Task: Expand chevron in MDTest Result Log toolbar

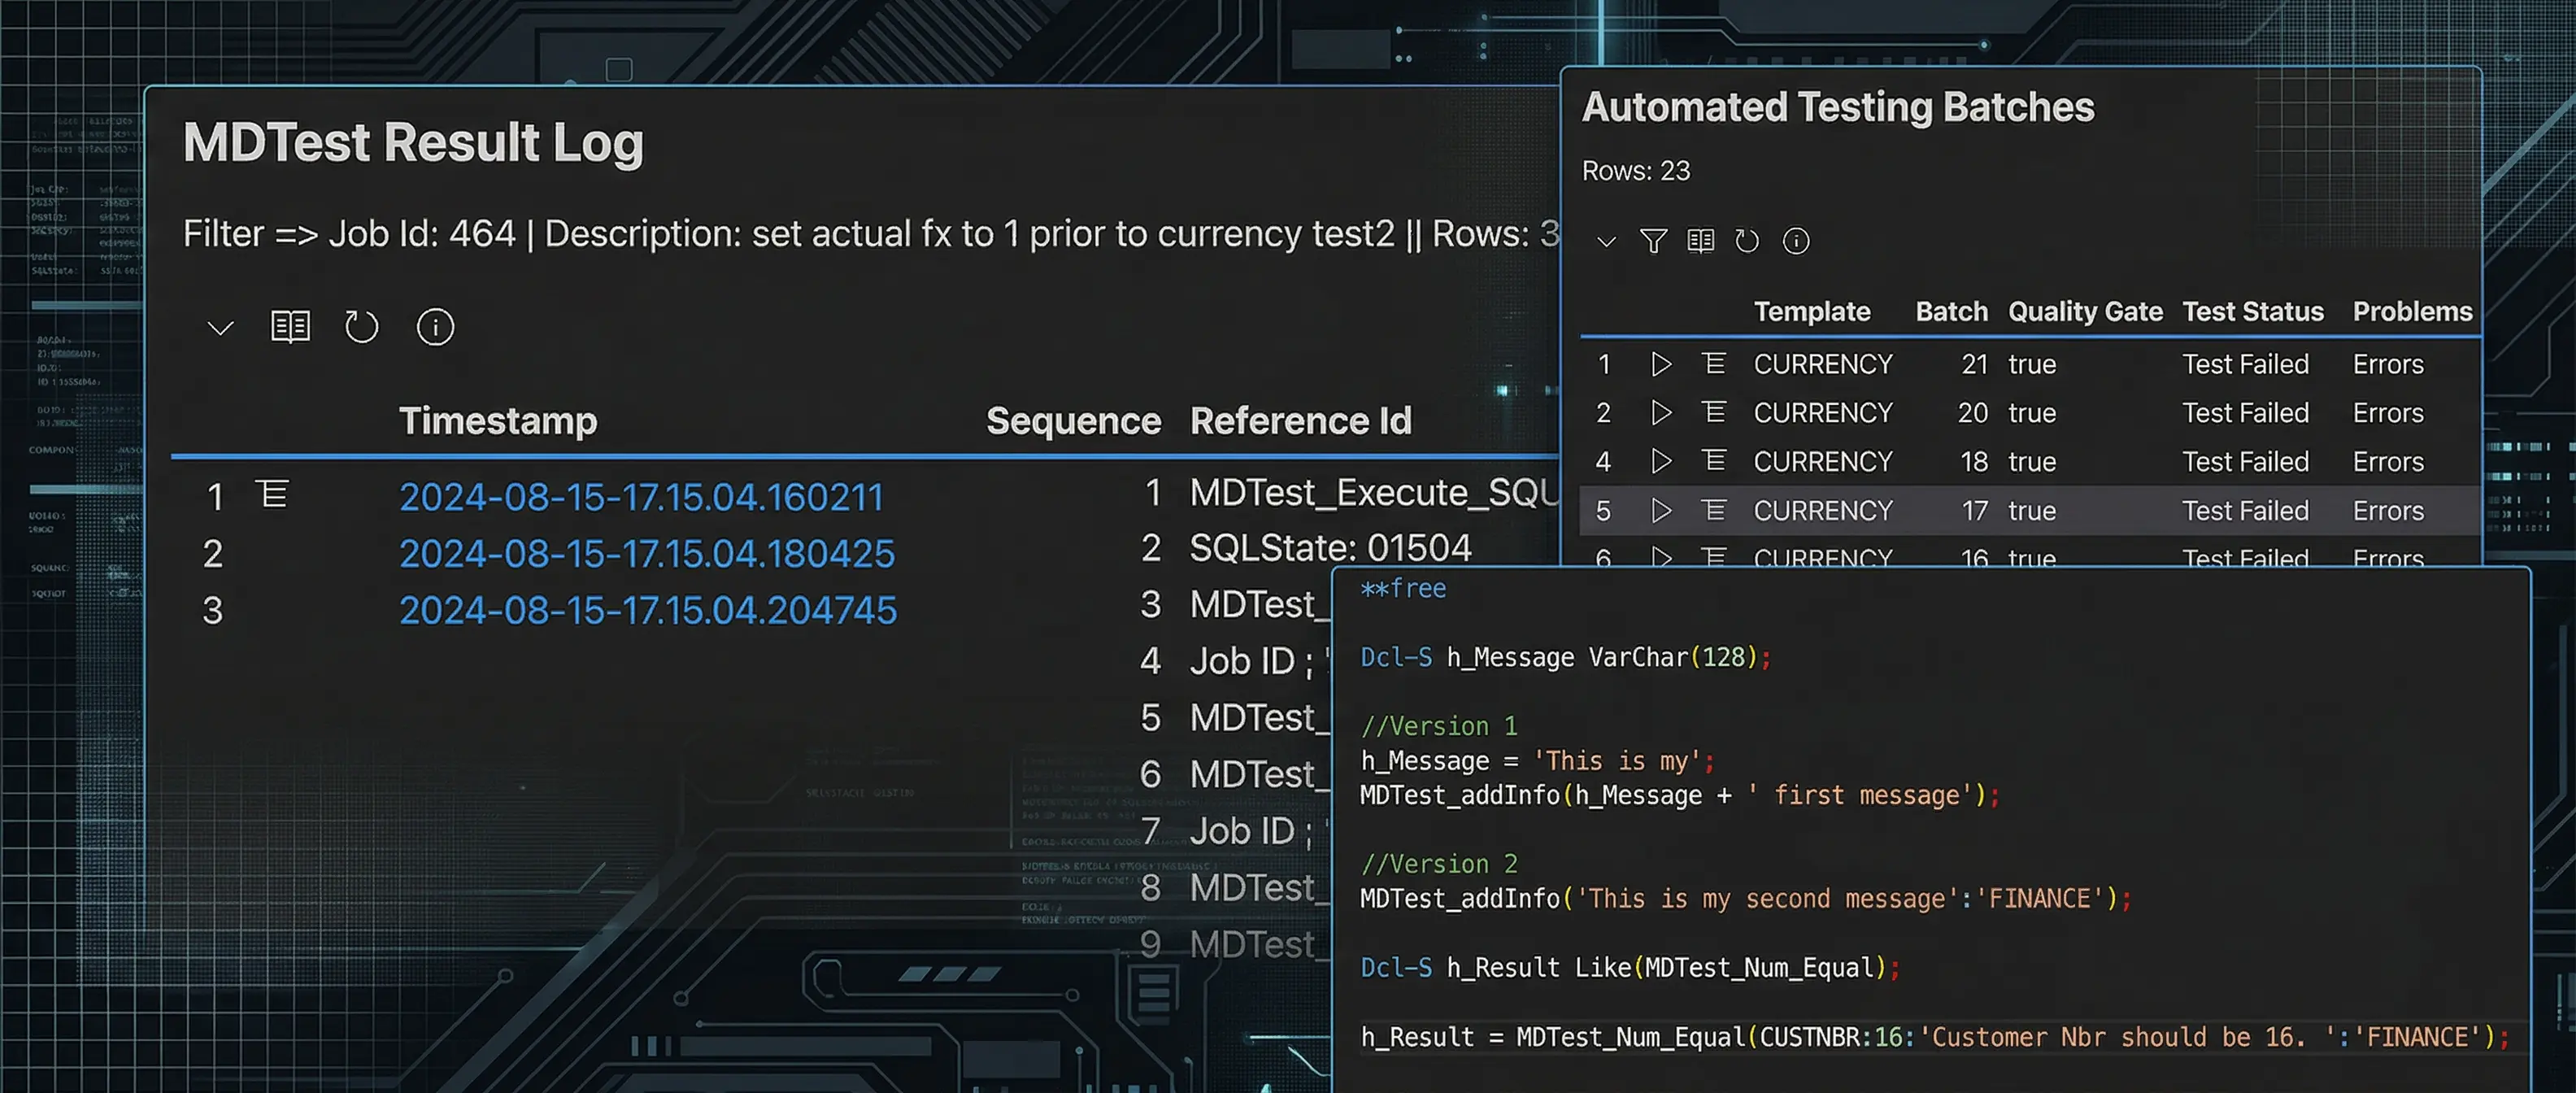Action: coord(220,328)
